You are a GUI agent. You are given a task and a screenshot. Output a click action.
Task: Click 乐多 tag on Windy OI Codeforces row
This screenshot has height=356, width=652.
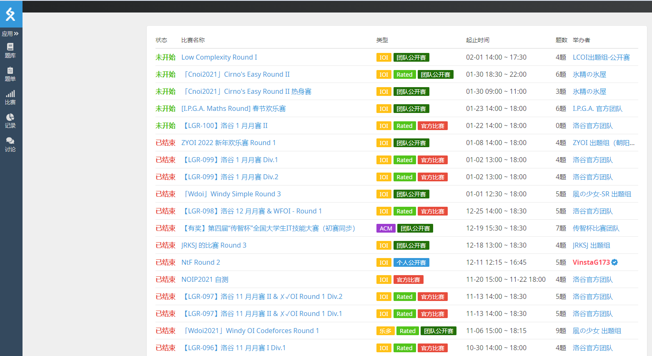pyautogui.click(x=385, y=331)
